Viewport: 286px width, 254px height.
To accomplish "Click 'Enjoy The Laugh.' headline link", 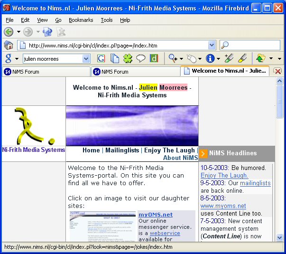I will click(224, 176).
